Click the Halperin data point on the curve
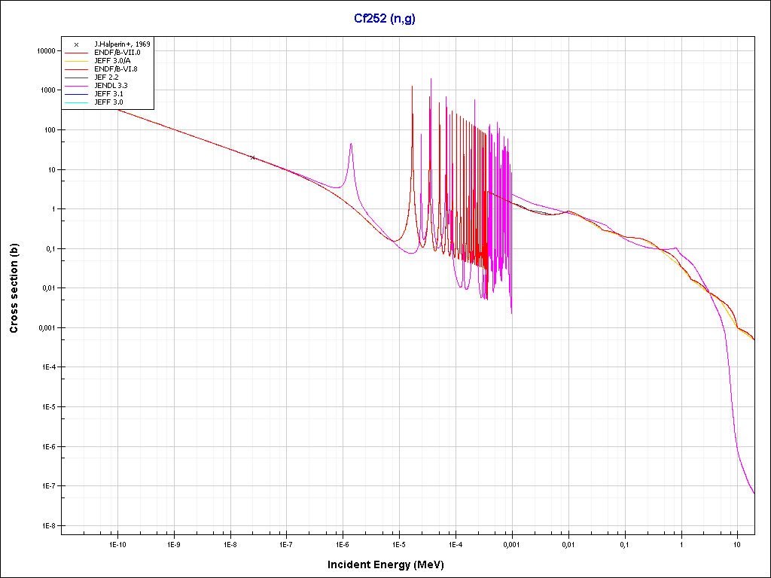The width and height of the screenshot is (771, 578). pyautogui.click(x=253, y=157)
